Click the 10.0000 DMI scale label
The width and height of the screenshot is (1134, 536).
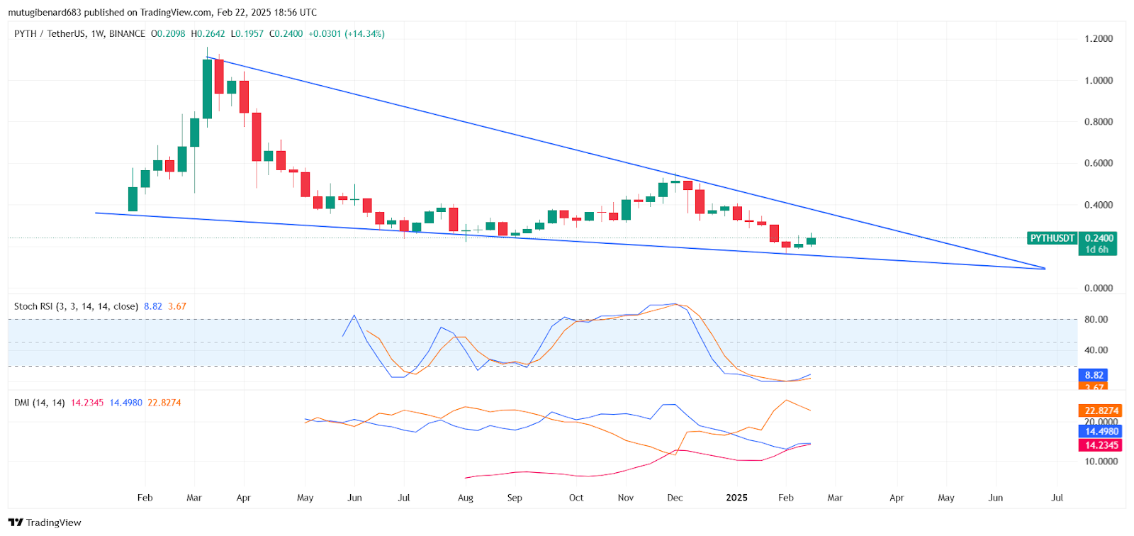point(1101,462)
